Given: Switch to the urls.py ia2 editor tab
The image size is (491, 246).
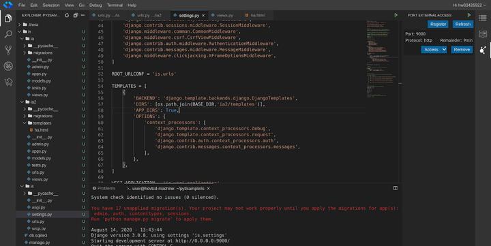Looking at the screenshot, I should [149, 16].
